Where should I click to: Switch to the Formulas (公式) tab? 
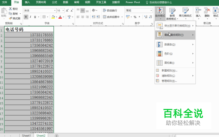click(55, 2)
